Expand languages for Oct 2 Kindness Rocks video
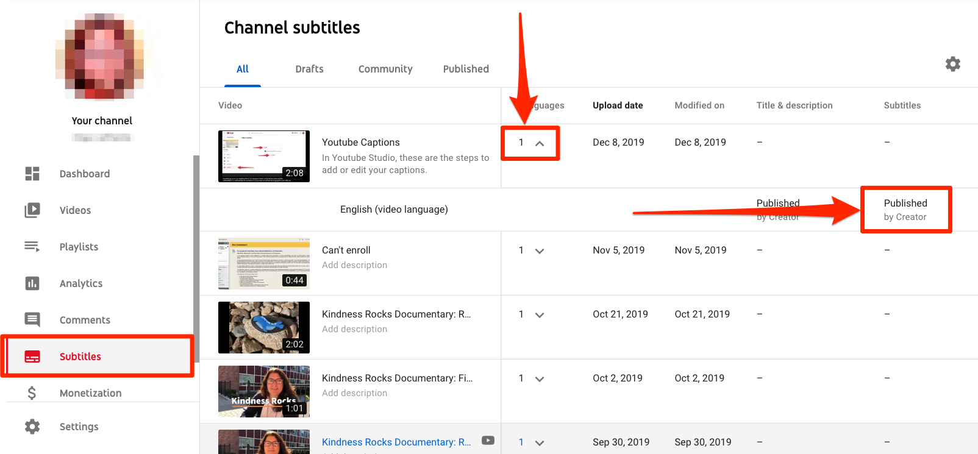978x454 pixels. click(x=539, y=378)
